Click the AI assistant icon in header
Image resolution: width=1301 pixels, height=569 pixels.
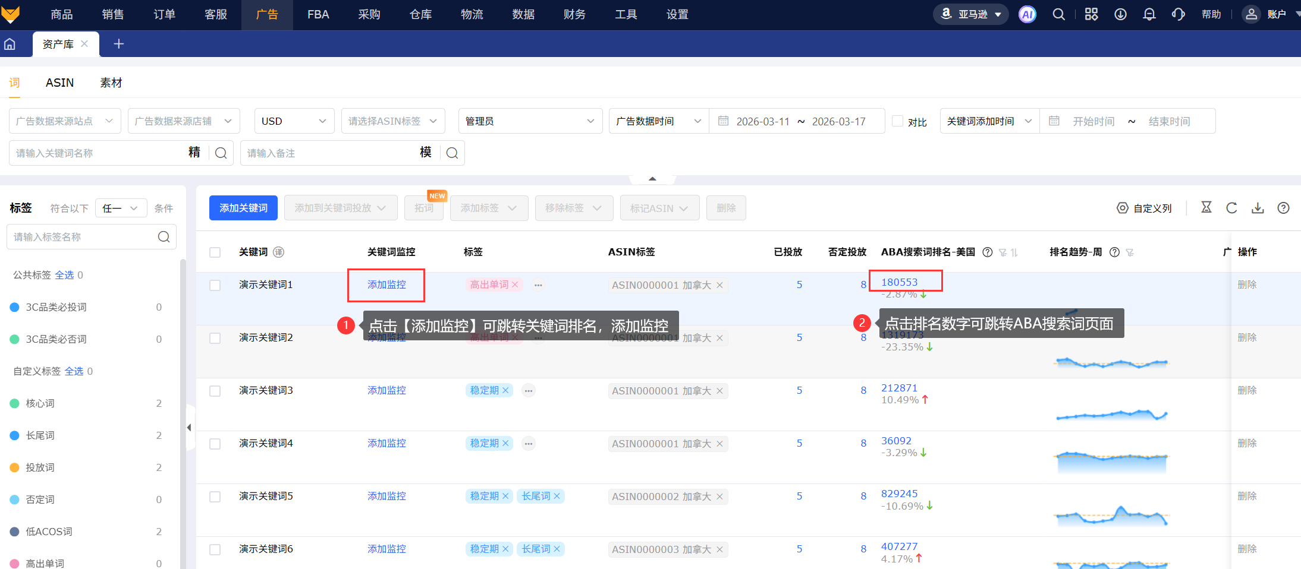point(1027,14)
